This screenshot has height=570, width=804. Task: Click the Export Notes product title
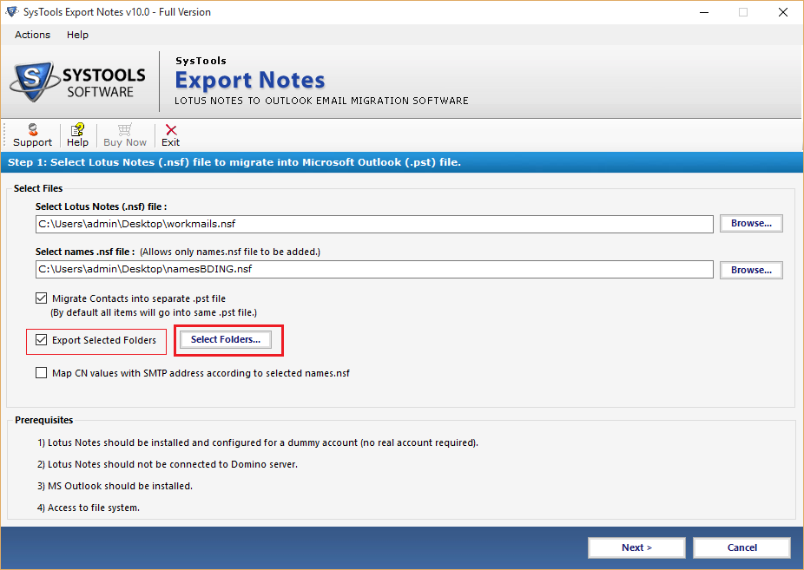250,80
